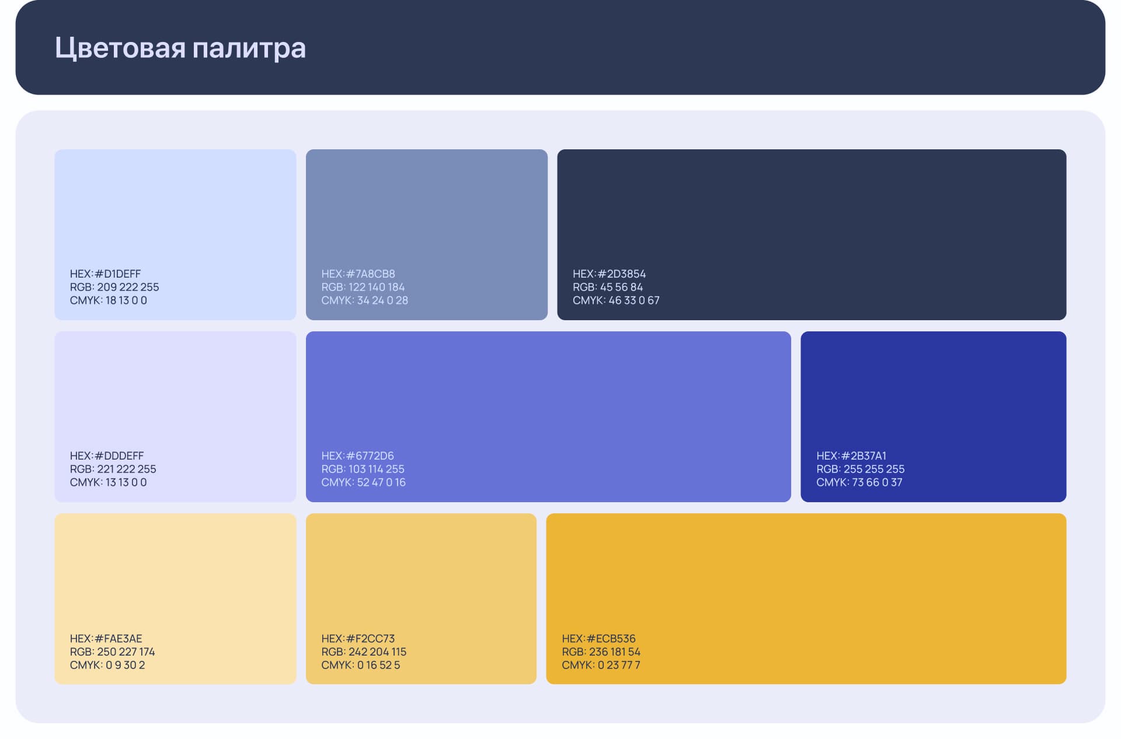Click the 'RGB: 236 181 54' text
This screenshot has height=739, width=1121.
601,652
